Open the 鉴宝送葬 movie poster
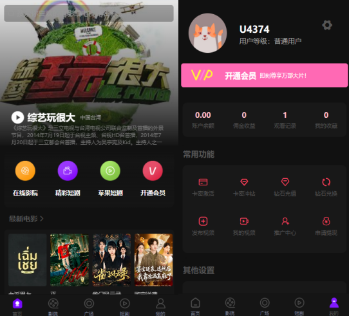This screenshot has width=349, height=316. 154,260
